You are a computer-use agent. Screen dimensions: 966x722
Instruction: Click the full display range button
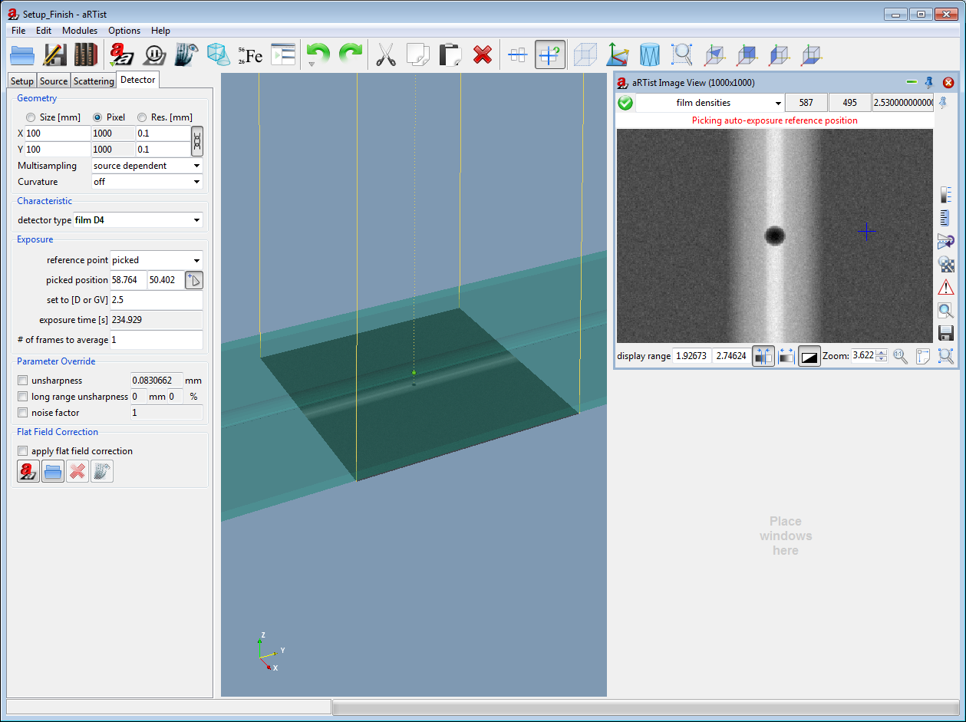click(x=786, y=356)
